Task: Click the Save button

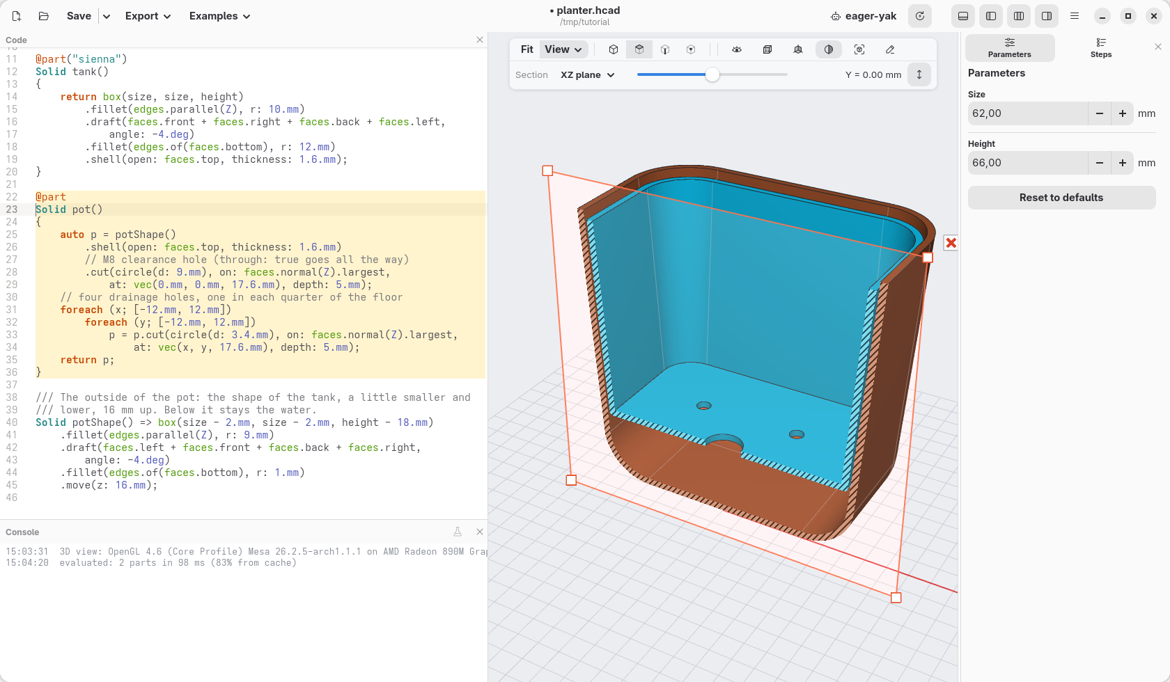Action: click(x=79, y=16)
